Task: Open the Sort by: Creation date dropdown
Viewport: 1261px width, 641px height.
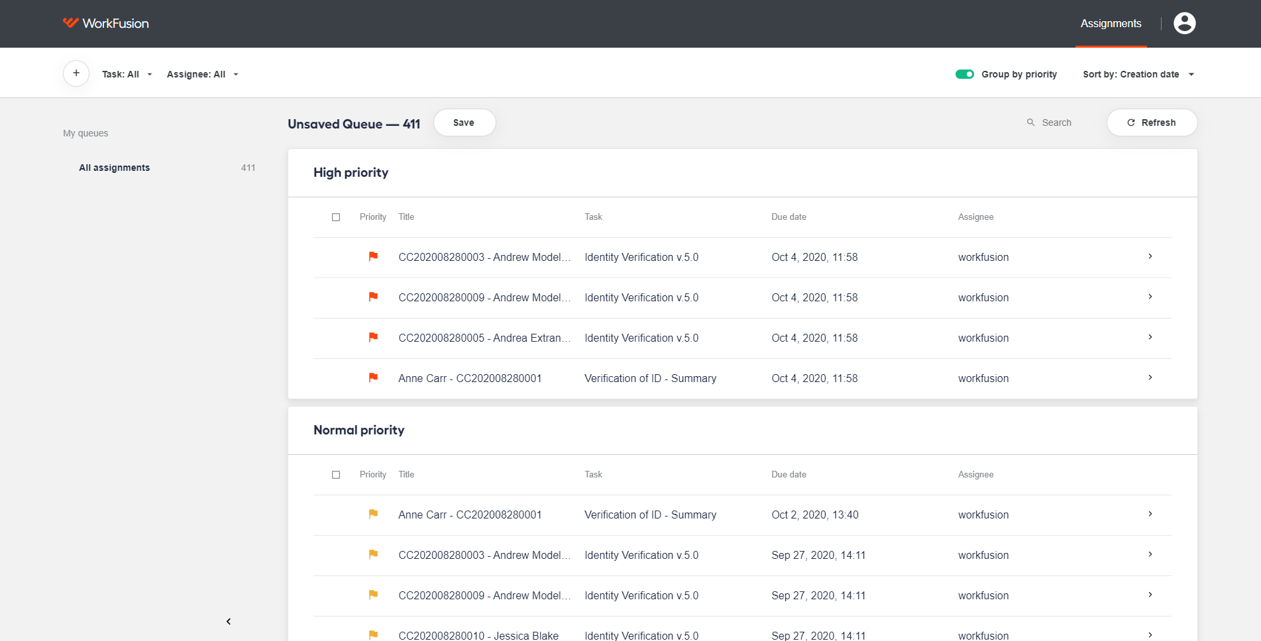Action: point(1138,74)
